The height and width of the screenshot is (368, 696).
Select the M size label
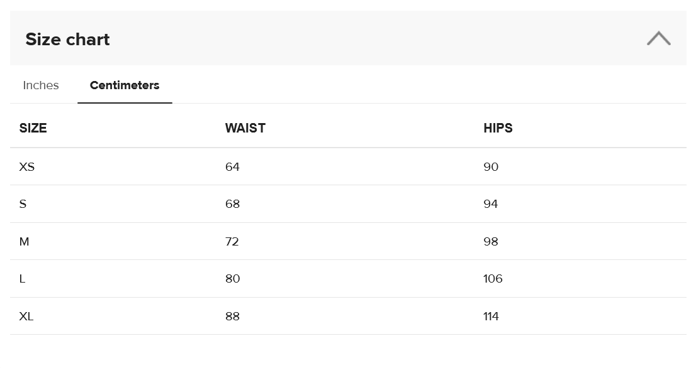[x=24, y=242]
